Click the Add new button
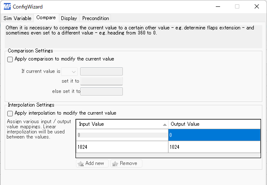Image resolution: width=267 pixels, height=185 pixels. point(92,163)
